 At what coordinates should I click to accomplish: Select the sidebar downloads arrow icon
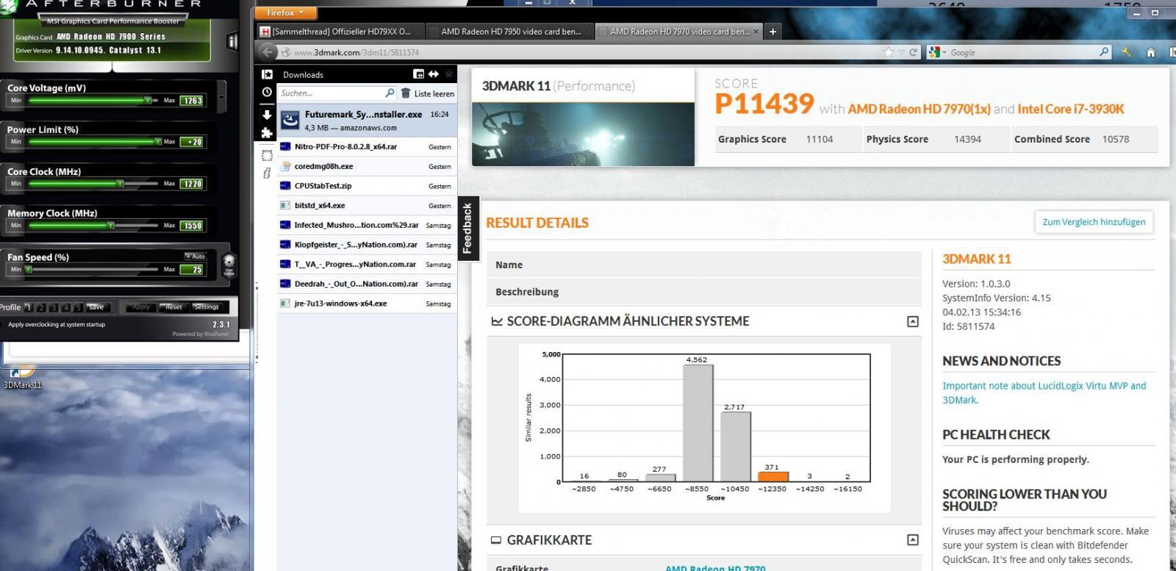click(x=267, y=115)
